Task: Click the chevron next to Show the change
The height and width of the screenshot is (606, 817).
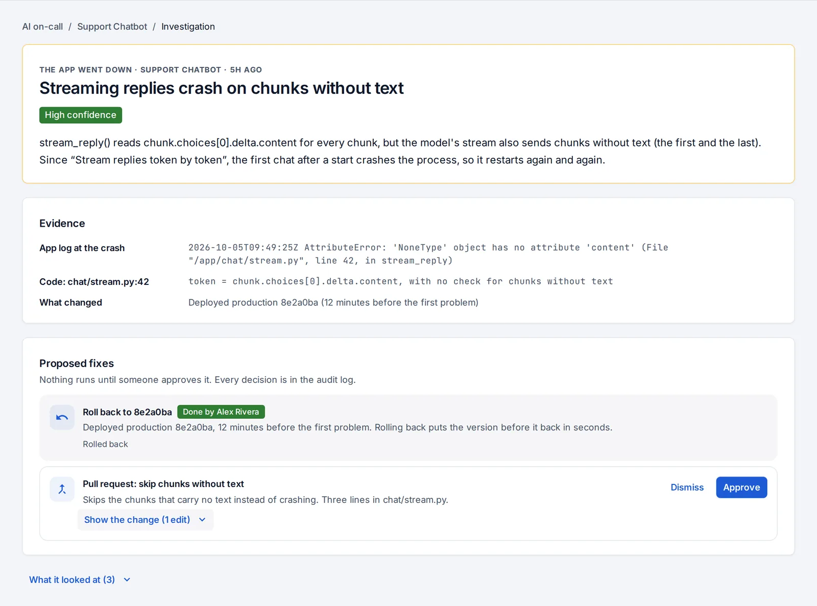Action: [202, 520]
